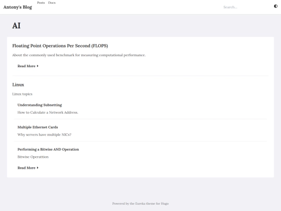
Task: Click the 'Bitwise Operattion' summary text
Action: pyautogui.click(x=33, y=157)
